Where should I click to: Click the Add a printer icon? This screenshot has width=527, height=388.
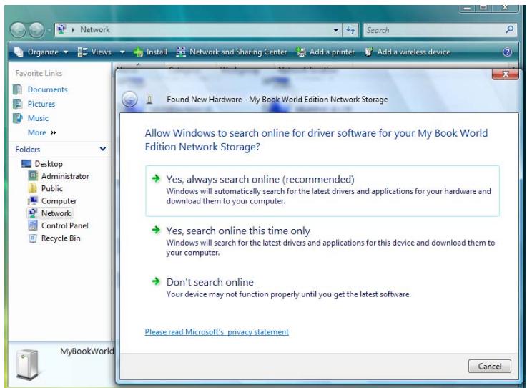click(301, 52)
